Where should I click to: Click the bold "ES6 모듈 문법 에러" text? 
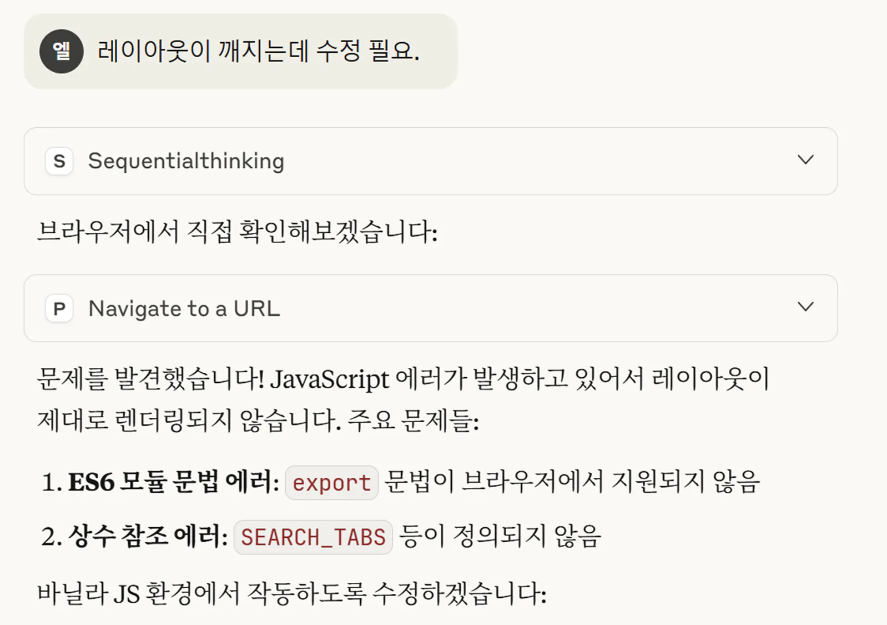(171, 482)
